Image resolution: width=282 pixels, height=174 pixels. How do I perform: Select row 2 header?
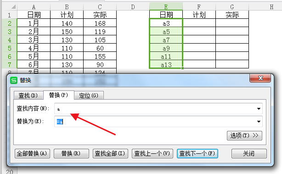tap(9, 23)
